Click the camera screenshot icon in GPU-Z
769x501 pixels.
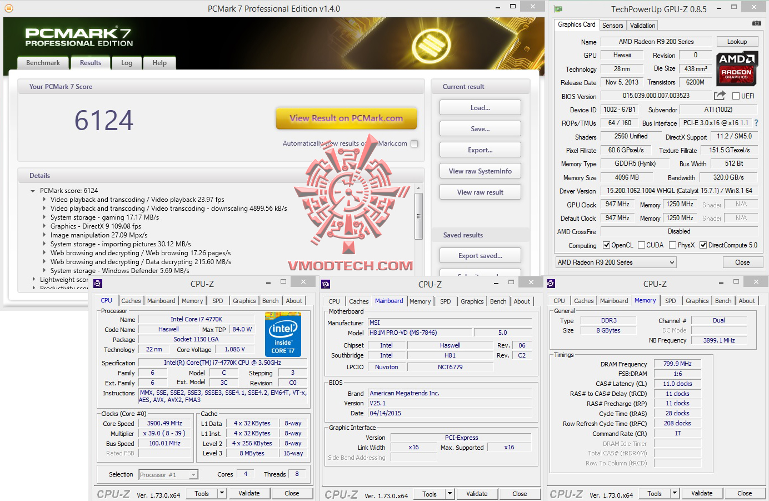tap(756, 23)
